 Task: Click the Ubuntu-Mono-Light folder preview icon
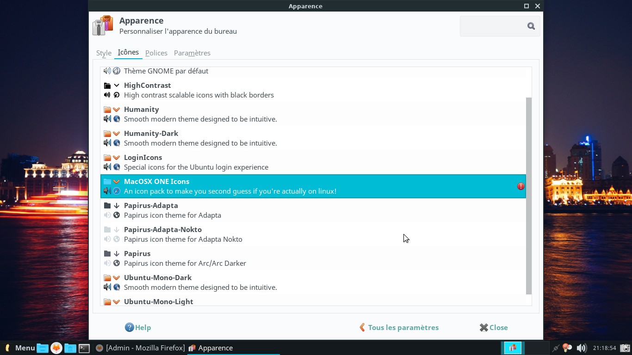[107, 302]
